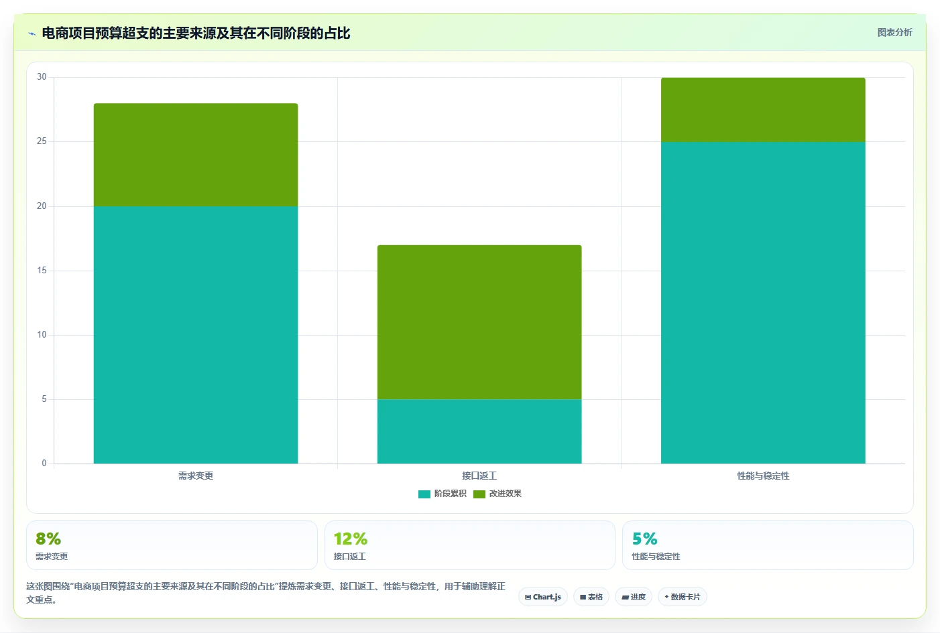This screenshot has height=633, width=940.
Task: Click the 8% value in 需求变更 card
Action: [x=48, y=539]
